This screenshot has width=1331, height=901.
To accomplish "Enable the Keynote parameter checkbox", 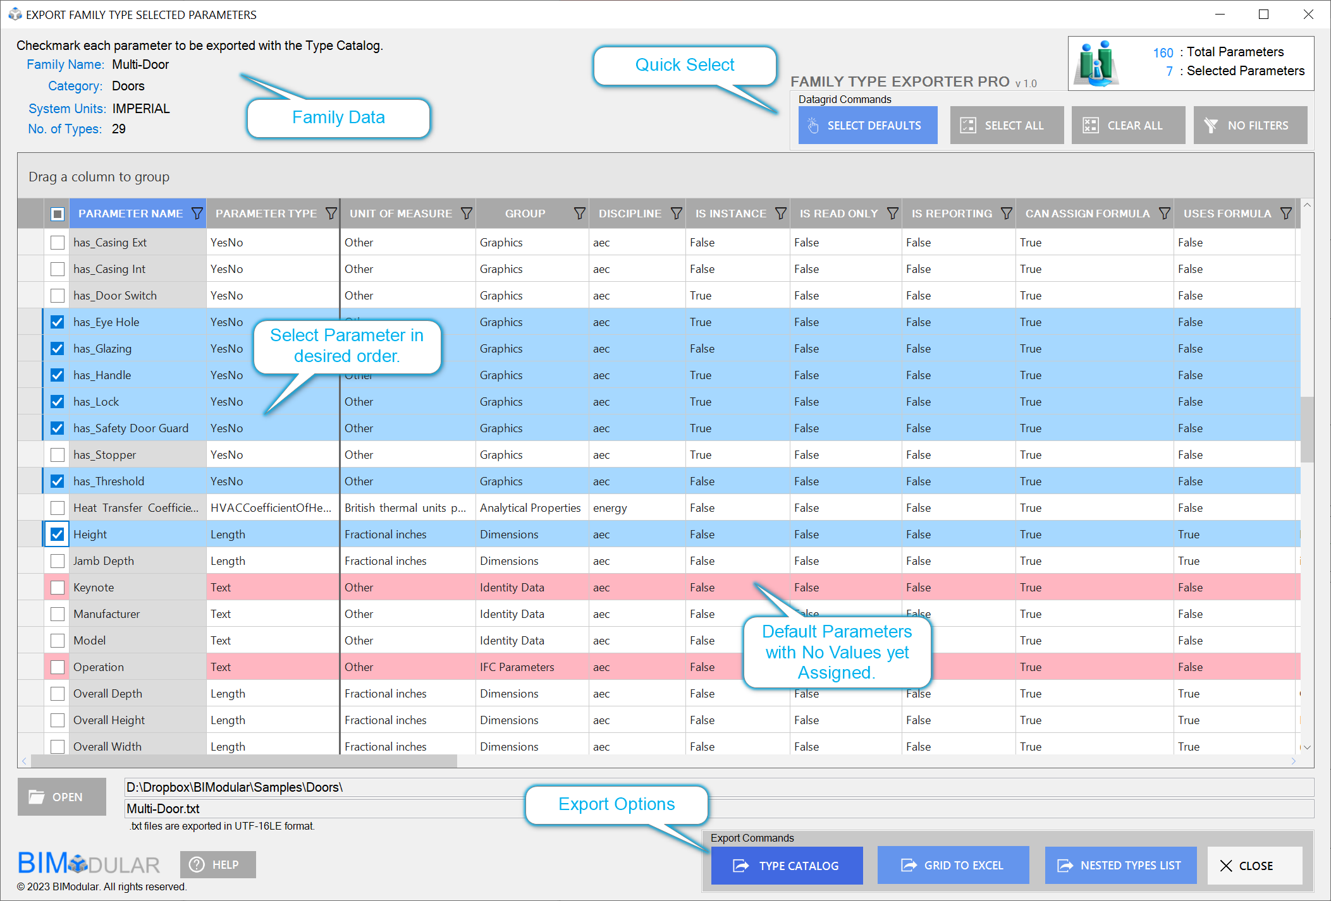I will pyautogui.click(x=58, y=588).
